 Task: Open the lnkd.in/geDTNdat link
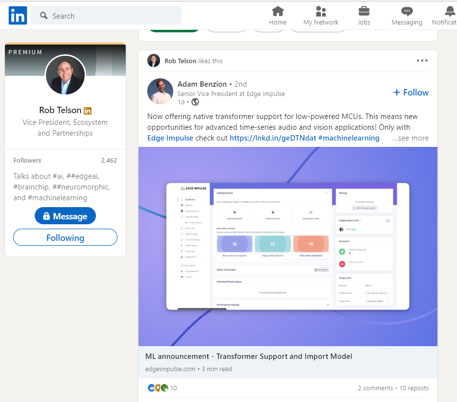(273, 138)
